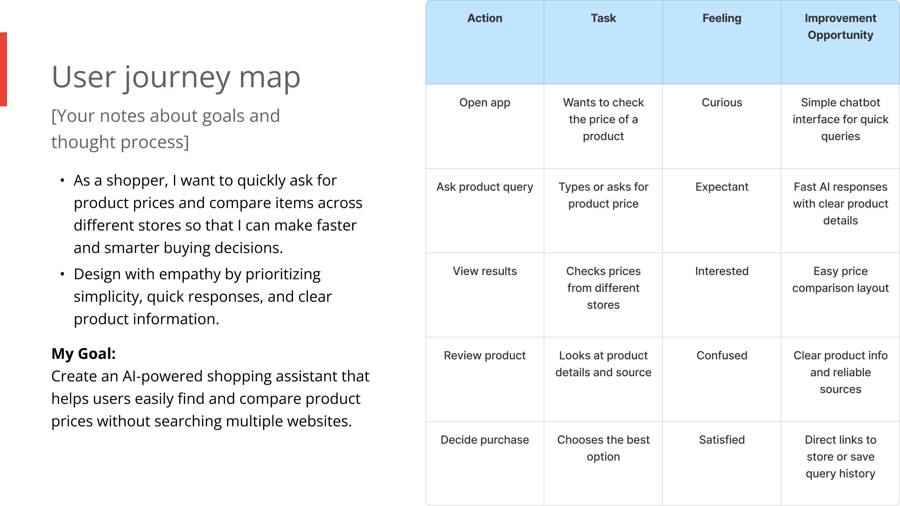
Task: Click the 'Open app' table cell
Action: [485, 126]
